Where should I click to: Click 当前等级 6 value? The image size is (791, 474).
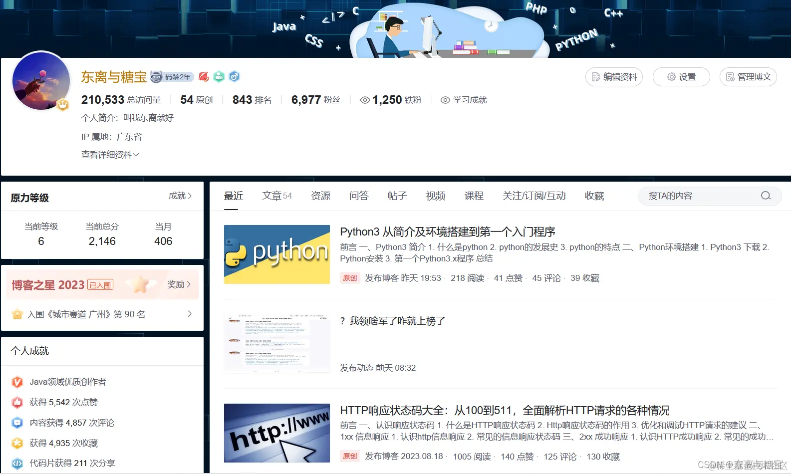tap(41, 241)
